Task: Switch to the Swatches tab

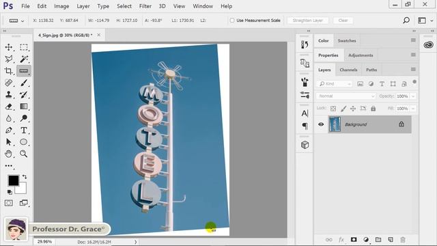Action: click(347, 41)
